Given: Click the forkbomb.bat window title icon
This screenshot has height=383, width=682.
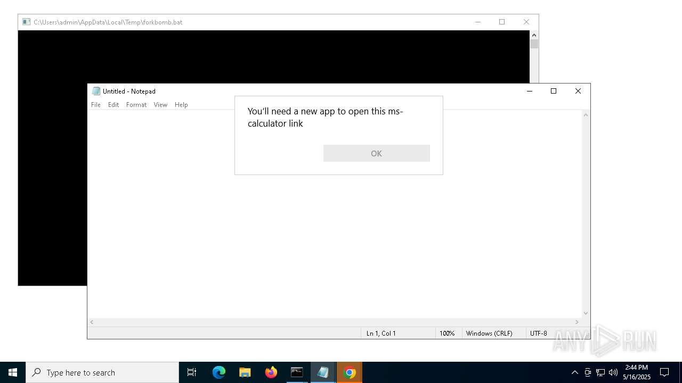Looking at the screenshot, I should [26, 22].
